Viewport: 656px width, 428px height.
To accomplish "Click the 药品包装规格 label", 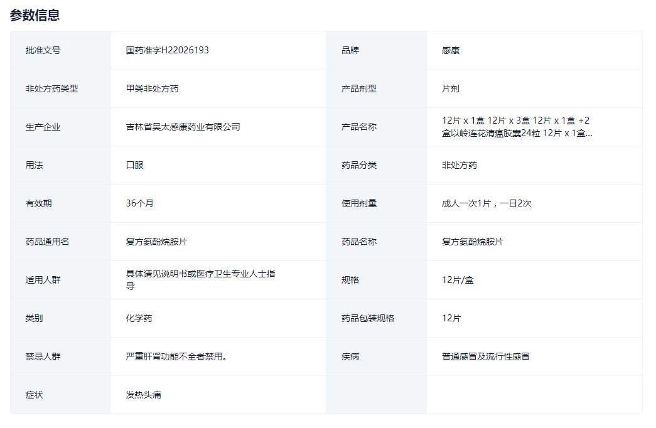I will pyautogui.click(x=368, y=318).
